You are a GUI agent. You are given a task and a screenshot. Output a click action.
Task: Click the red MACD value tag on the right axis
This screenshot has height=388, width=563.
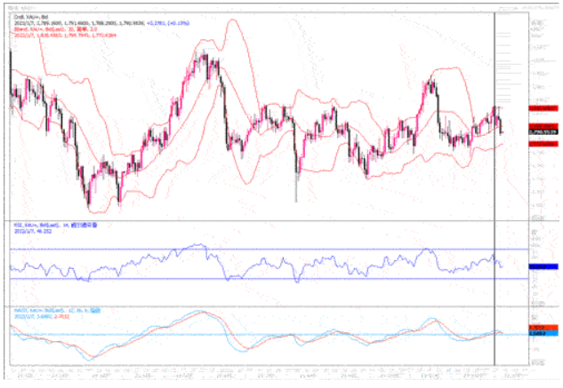(542, 329)
